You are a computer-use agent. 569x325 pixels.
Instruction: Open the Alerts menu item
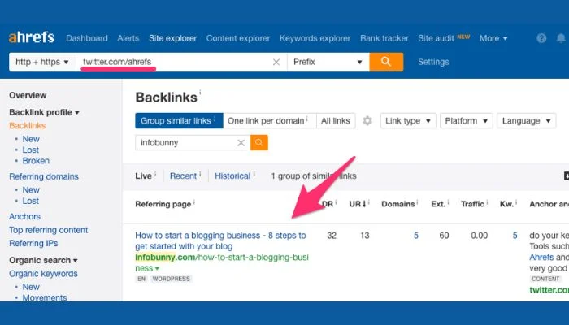pos(128,38)
